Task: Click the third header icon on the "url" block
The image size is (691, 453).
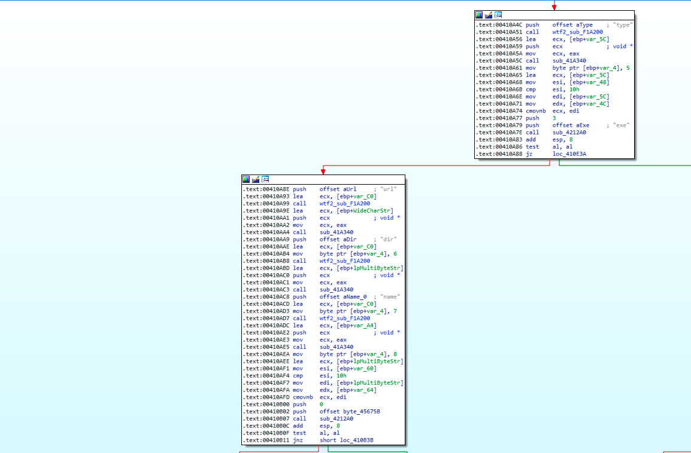Action: pos(265,179)
